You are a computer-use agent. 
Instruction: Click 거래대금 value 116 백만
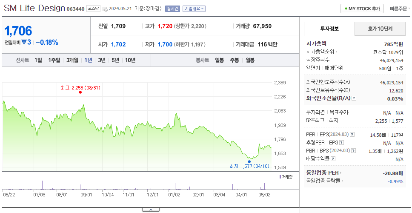coord(267,44)
